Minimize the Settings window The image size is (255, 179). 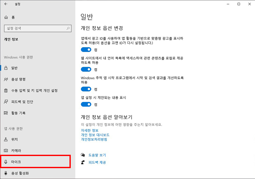[228, 4]
